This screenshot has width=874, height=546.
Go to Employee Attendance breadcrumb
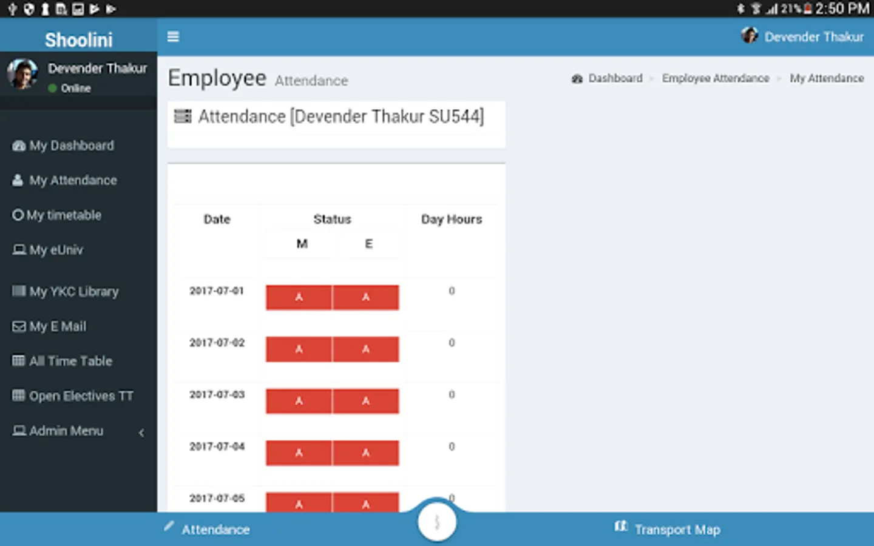716,78
